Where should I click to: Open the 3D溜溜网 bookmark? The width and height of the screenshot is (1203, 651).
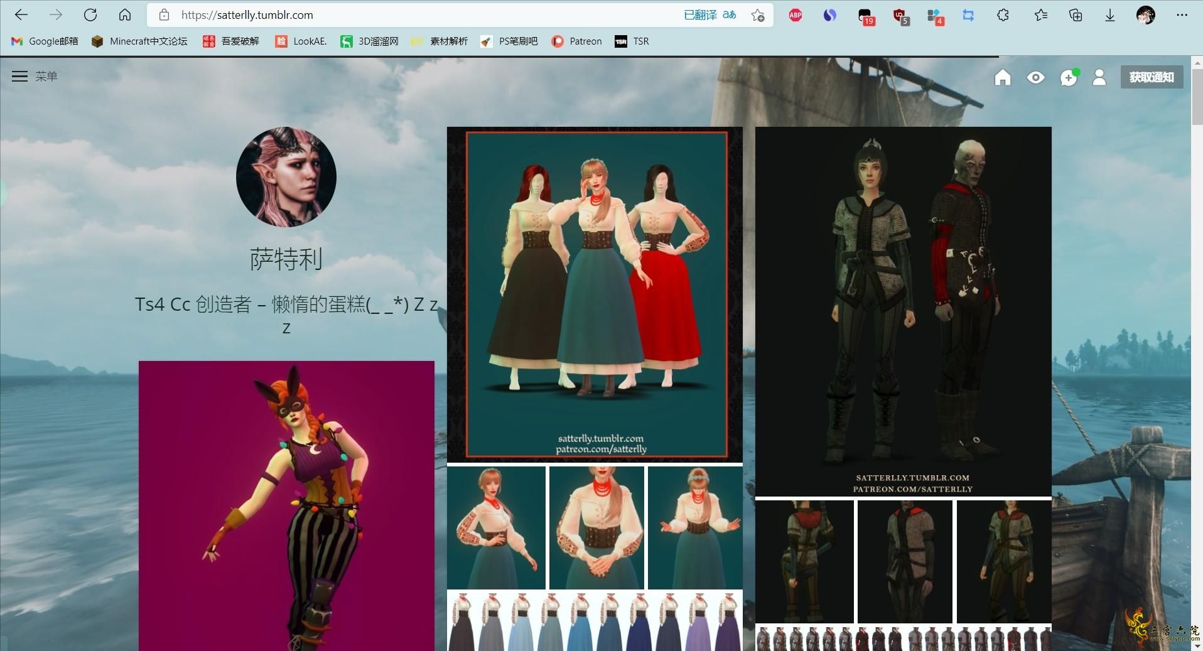click(369, 41)
